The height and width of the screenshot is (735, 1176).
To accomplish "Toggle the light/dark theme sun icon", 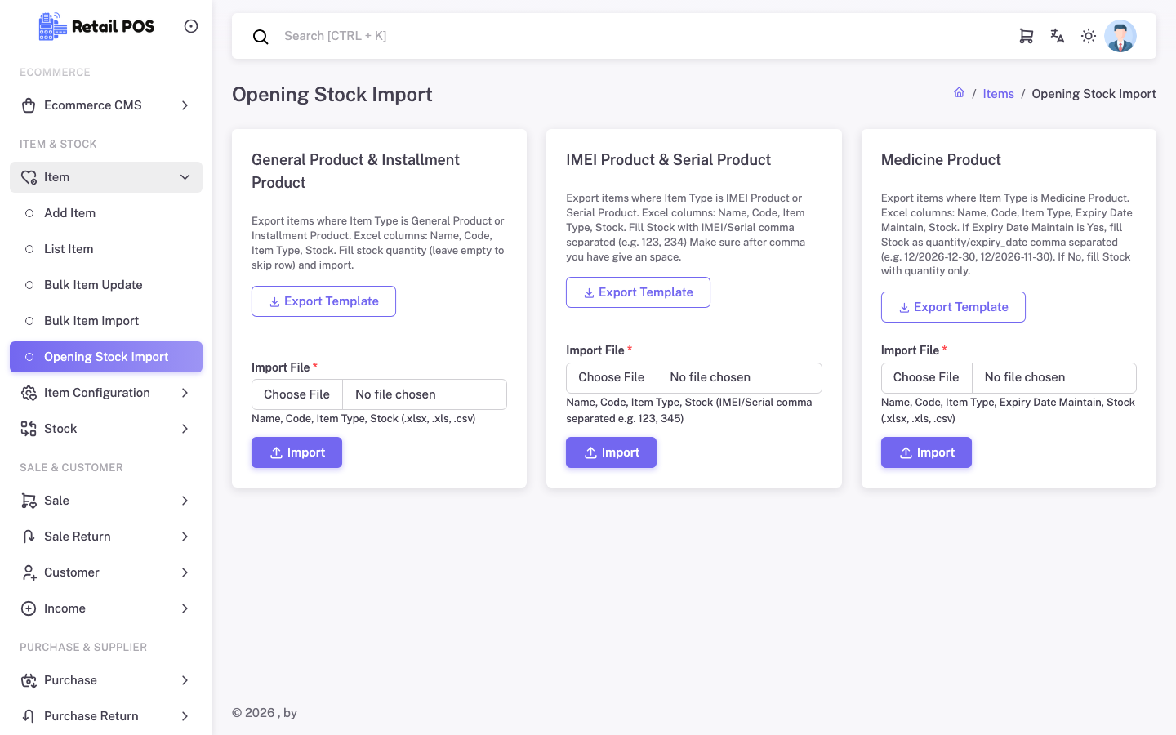I will coord(1089,36).
